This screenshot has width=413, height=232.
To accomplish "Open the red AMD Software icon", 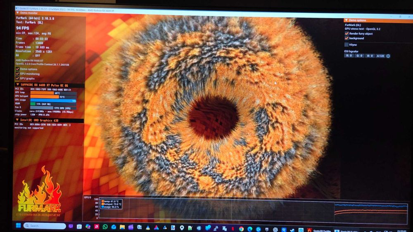I will point(96,227).
